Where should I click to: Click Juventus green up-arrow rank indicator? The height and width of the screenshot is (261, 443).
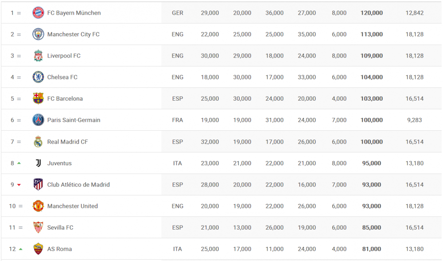point(19,163)
